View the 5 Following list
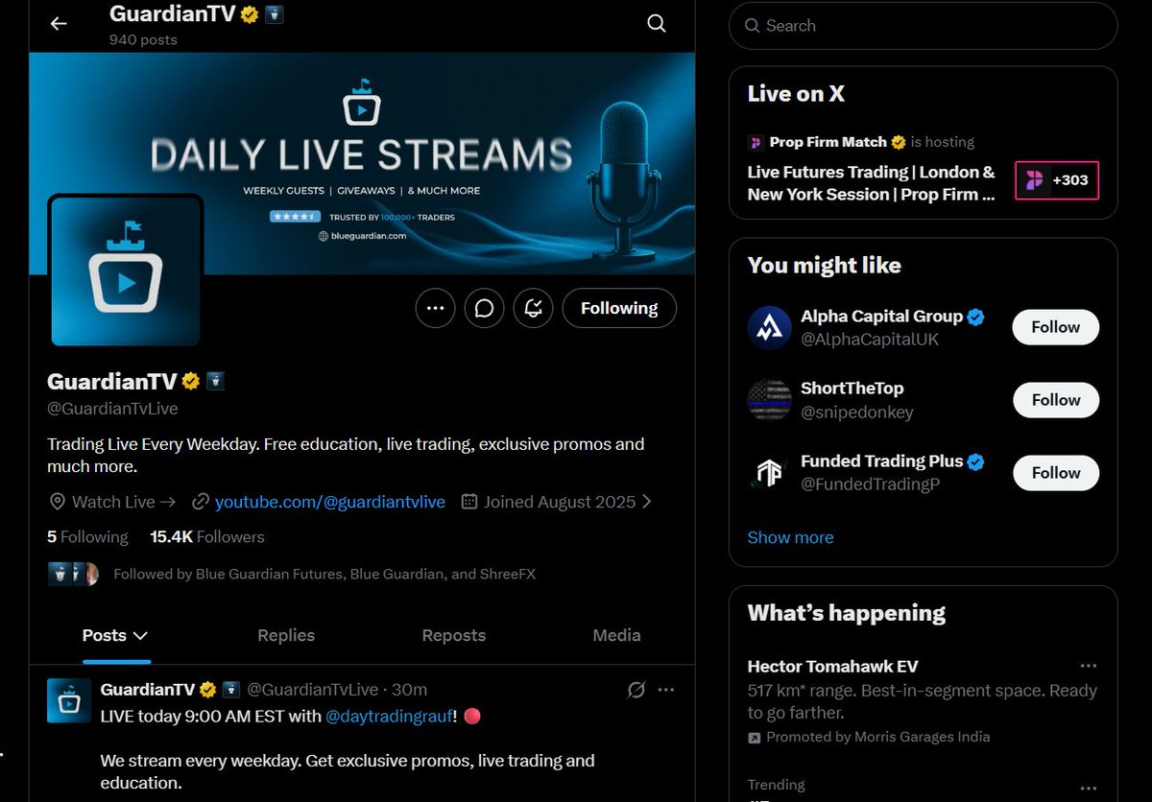Image resolution: width=1152 pixels, height=802 pixels. tap(87, 537)
